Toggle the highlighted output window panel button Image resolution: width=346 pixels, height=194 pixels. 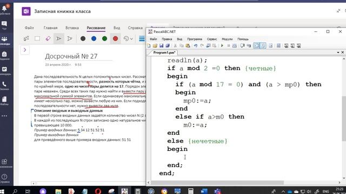click(x=256, y=45)
